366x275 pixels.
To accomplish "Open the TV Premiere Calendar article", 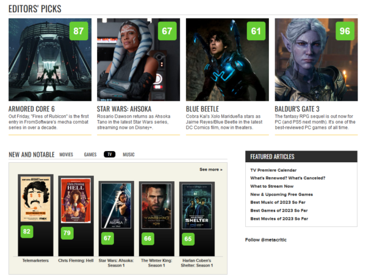I will (273, 170).
